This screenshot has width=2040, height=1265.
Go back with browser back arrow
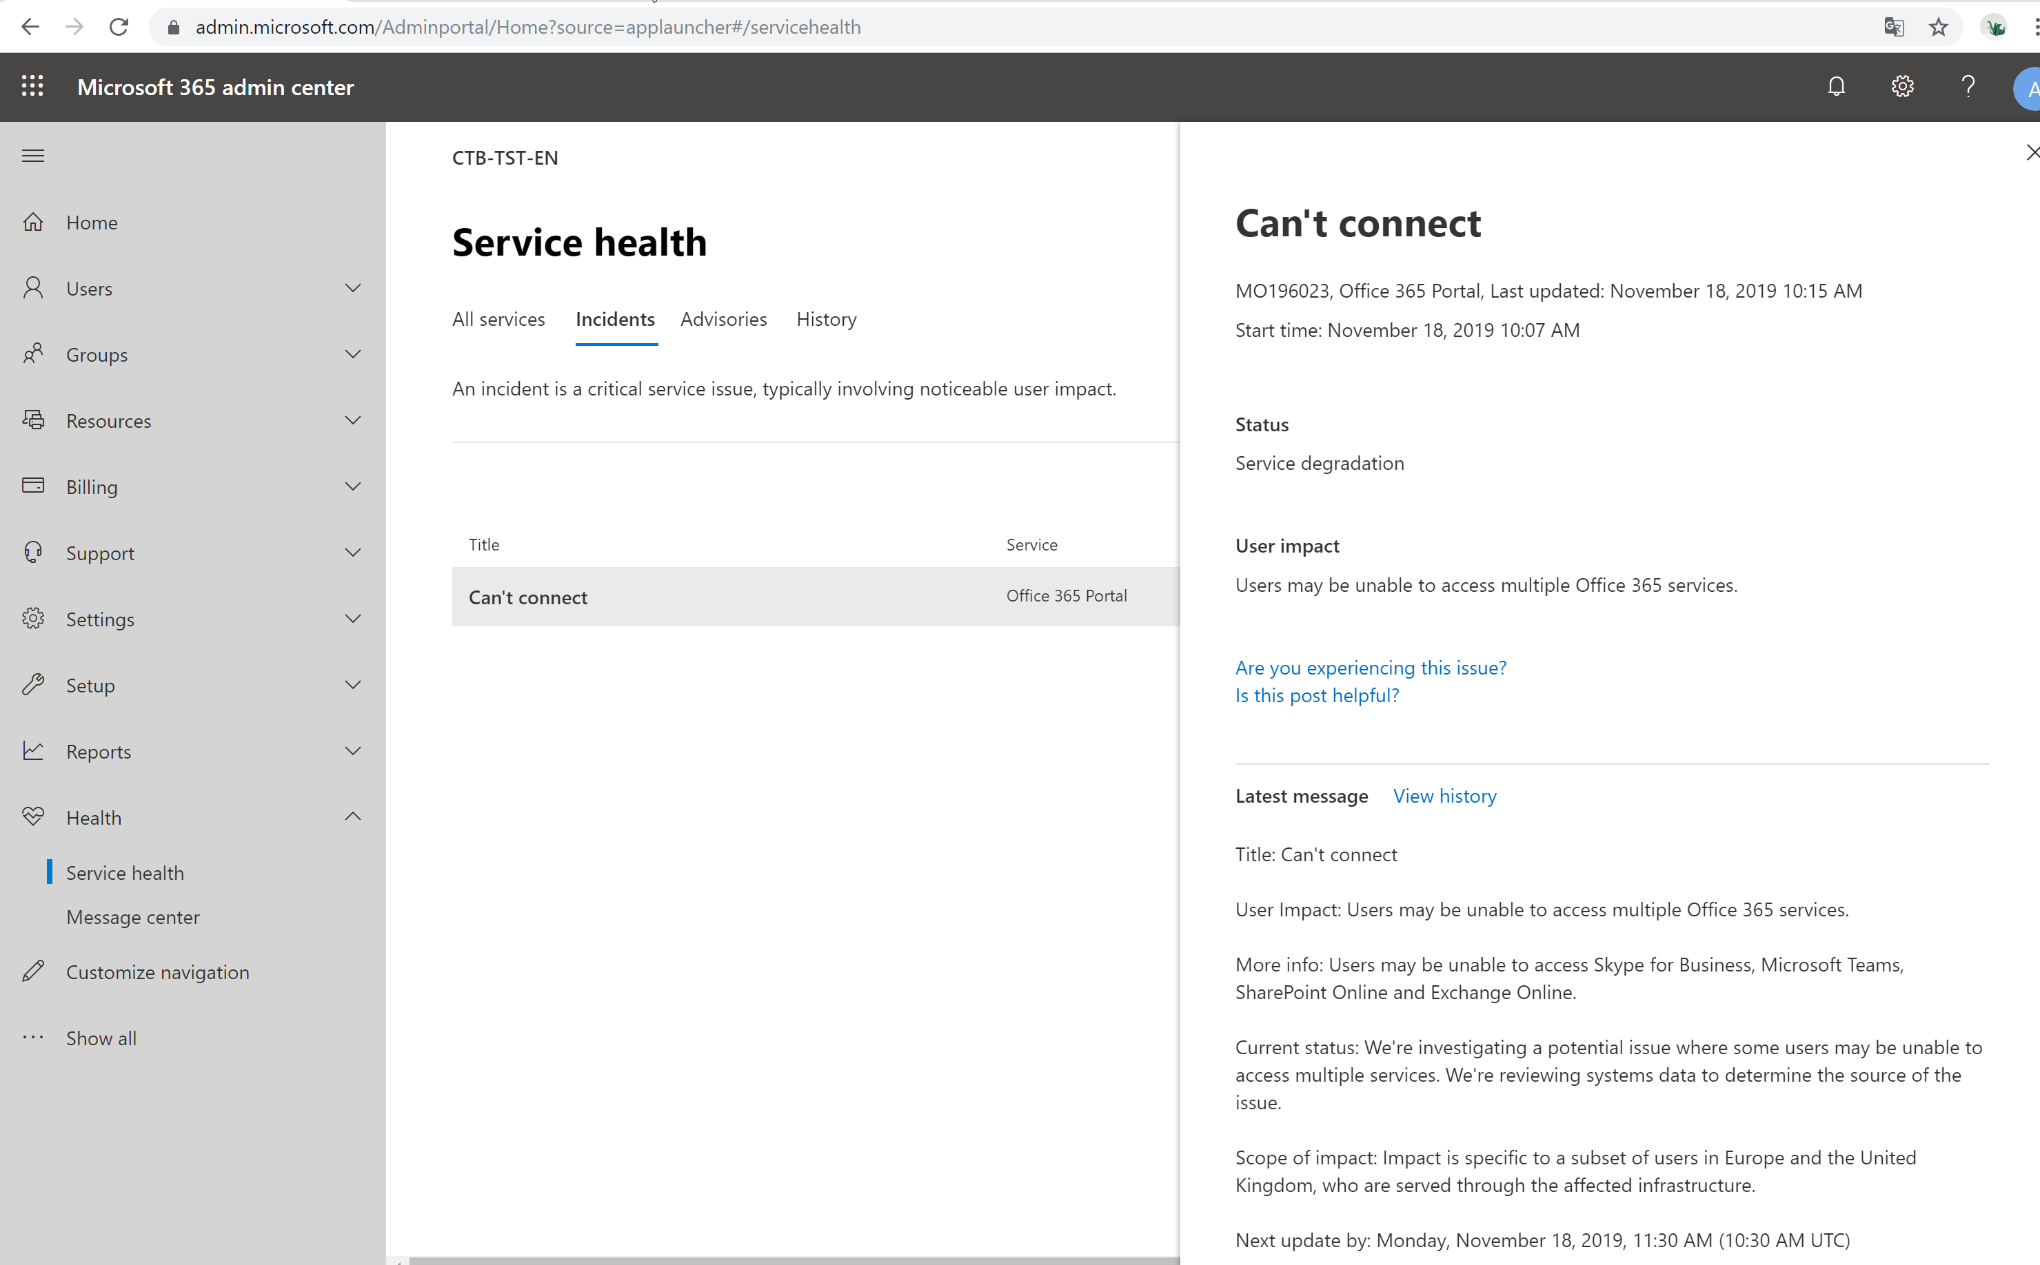[x=30, y=27]
